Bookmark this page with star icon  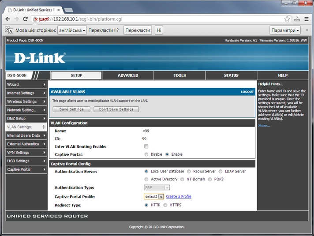pos(287,19)
